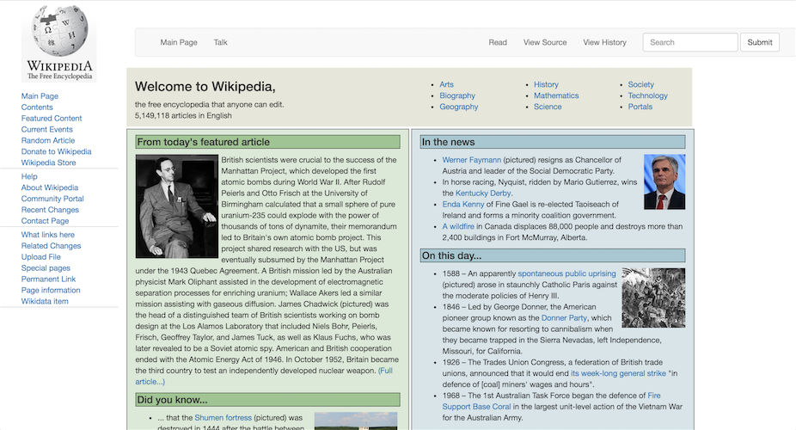Screen dimensions: 796x430
Task: Open Special pages link
Action: click(46, 268)
